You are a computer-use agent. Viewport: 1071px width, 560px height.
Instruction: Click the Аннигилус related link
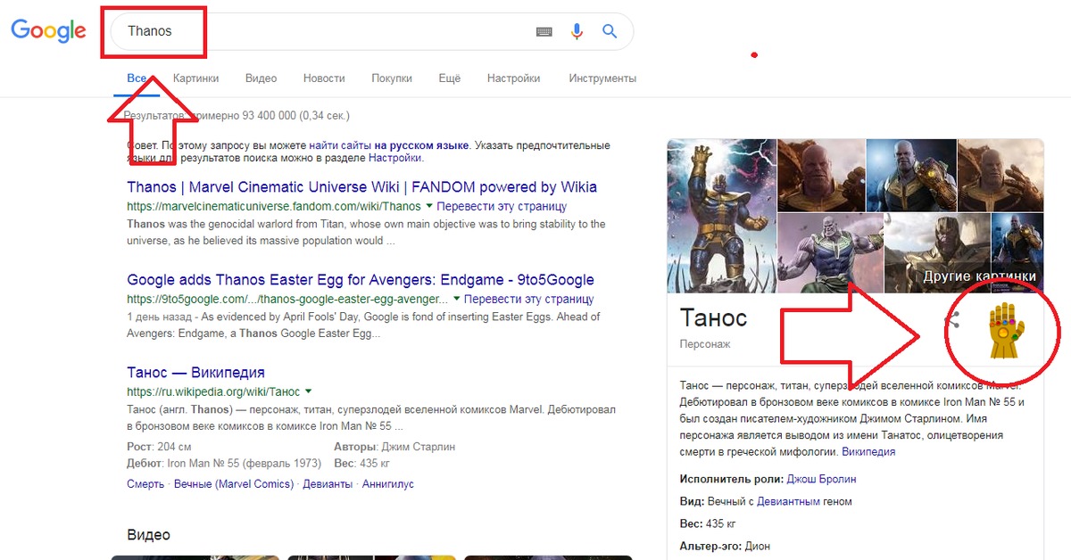pyautogui.click(x=387, y=484)
